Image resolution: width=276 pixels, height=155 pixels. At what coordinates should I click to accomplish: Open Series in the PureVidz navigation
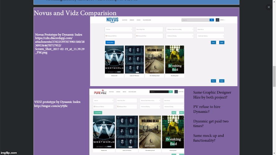[x=118, y=92]
